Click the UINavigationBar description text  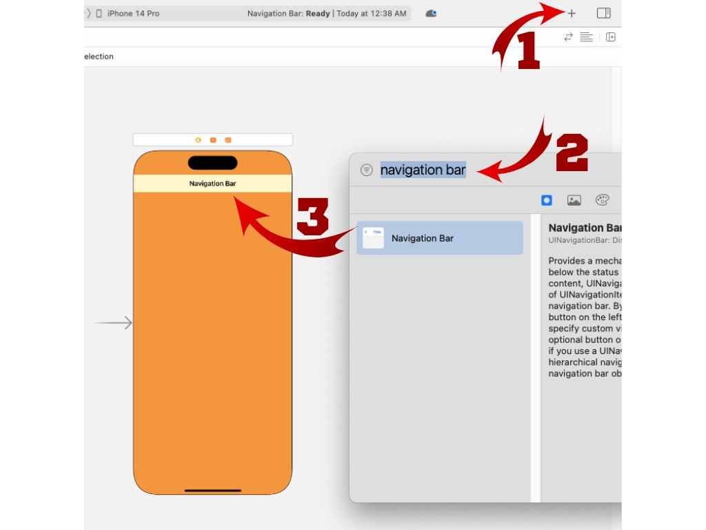[583, 239]
